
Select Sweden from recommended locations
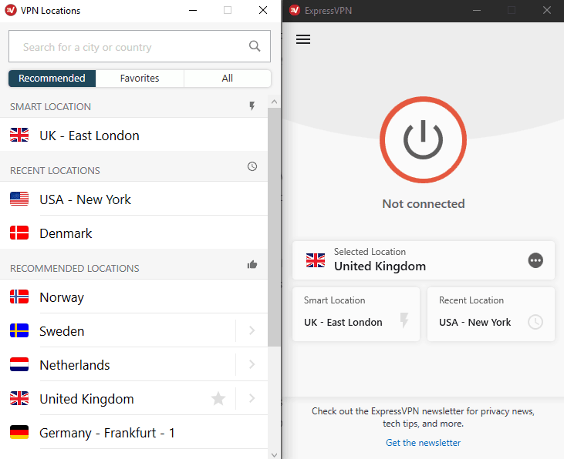[x=117, y=331]
